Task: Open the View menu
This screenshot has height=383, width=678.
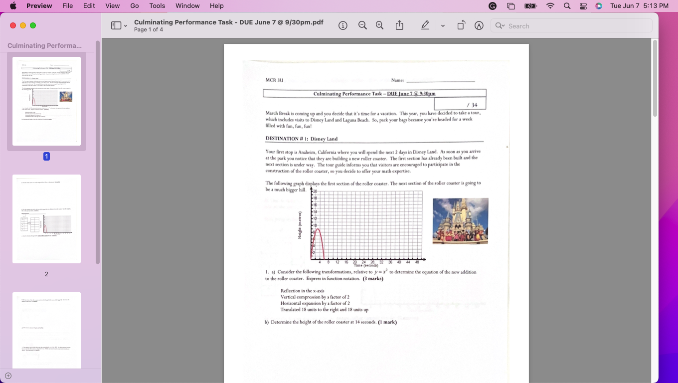Action: 113,6
